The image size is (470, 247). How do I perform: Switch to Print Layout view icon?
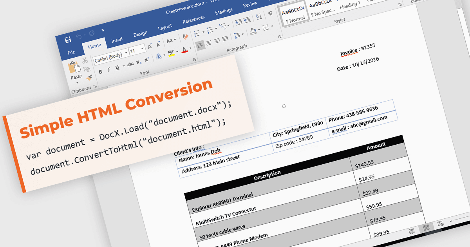point(426,227)
